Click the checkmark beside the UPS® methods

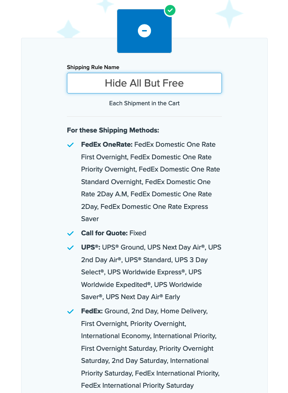pyautogui.click(x=71, y=248)
